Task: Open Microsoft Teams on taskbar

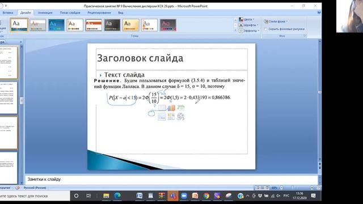Action: tap(173, 196)
